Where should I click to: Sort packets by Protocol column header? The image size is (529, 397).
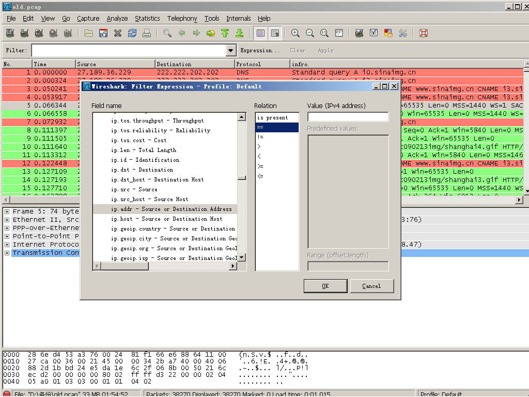[262, 64]
